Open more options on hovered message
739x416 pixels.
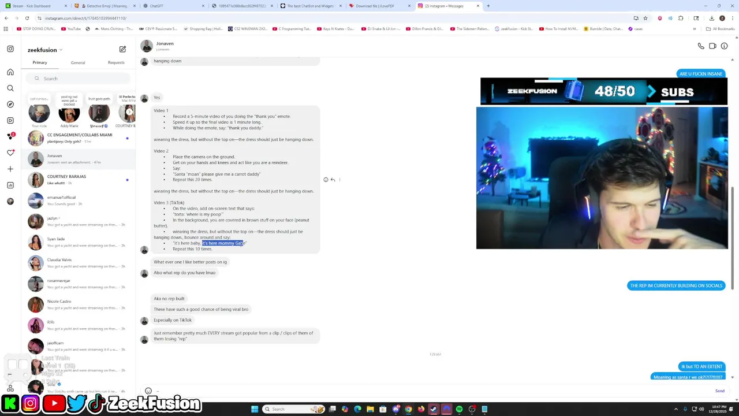click(x=339, y=180)
